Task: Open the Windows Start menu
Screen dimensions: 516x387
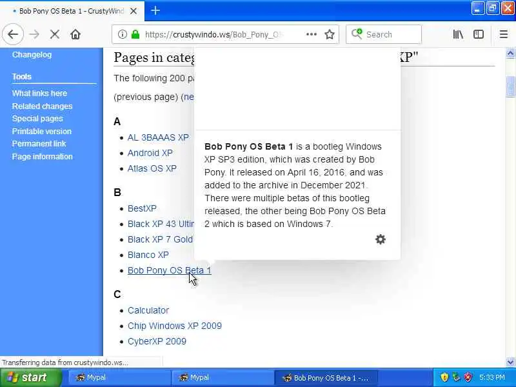Action: (31, 377)
